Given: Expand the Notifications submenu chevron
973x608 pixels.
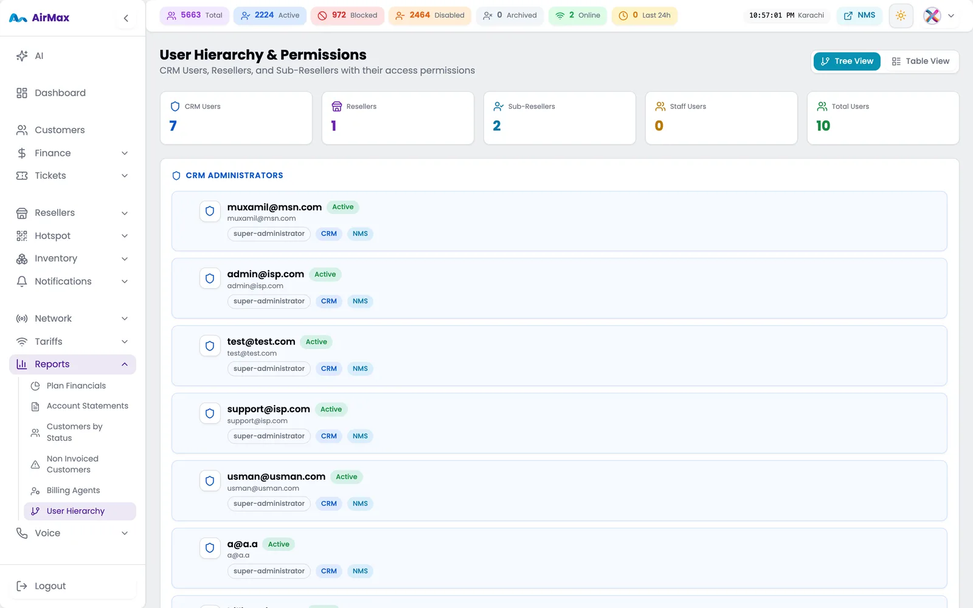Looking at the screenshot, I should tap(125, 282).
